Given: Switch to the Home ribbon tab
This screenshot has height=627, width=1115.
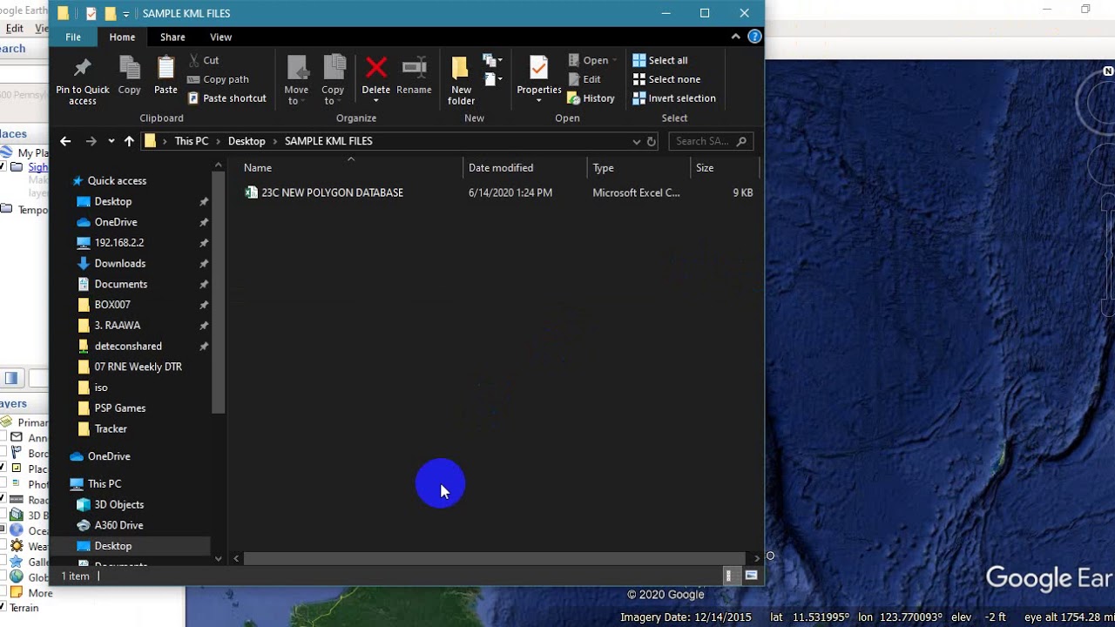Looking at the screenshot, I should click(x=122, y=37).
